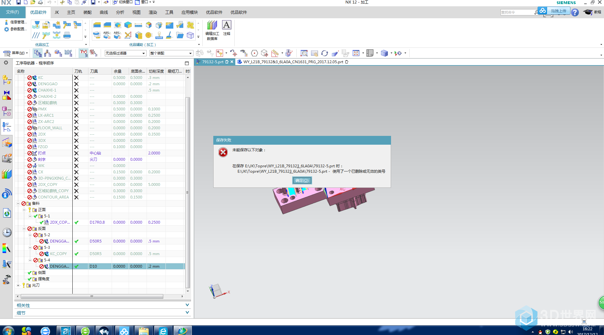Click the navigator horizontal scrollbar

point(92,296)
